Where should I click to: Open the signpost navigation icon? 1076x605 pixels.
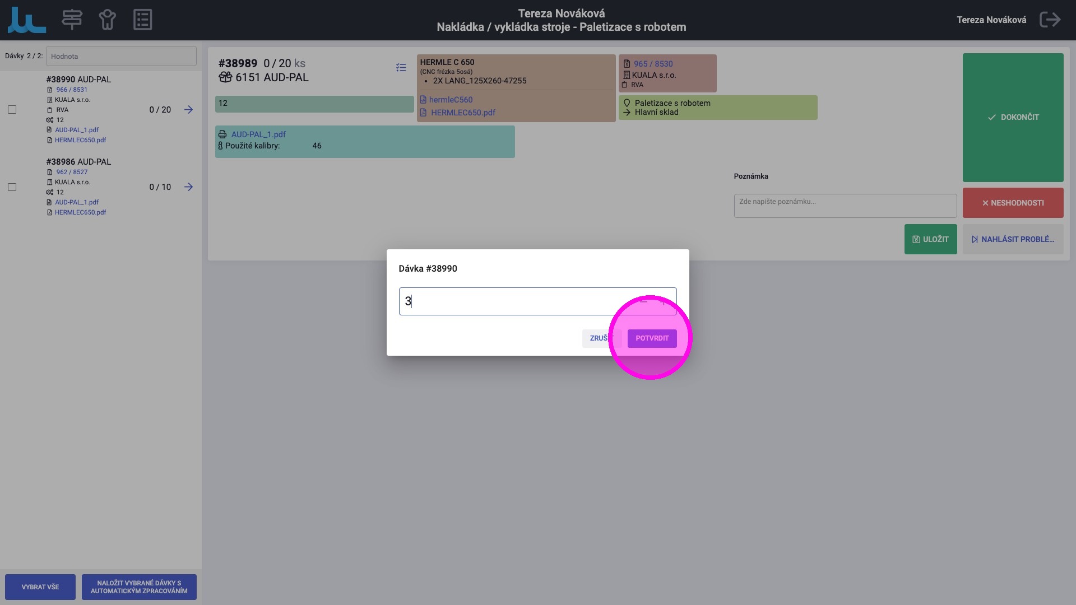pos(72,20)
